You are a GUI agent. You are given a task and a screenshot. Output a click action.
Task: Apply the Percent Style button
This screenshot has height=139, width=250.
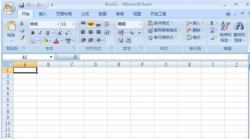point(131,33)
